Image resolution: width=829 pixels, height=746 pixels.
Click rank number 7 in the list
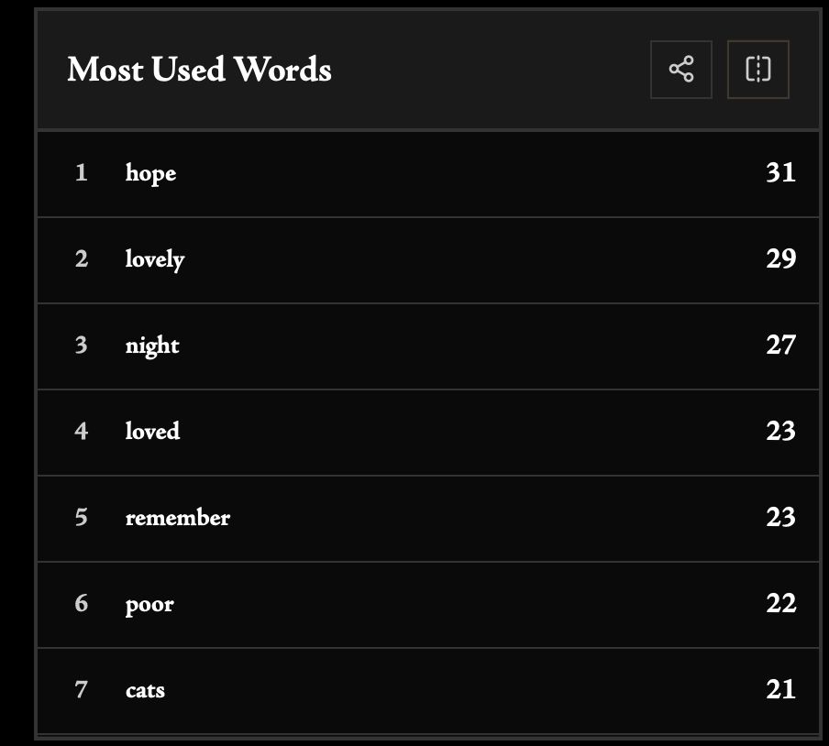[x=82, y=689]
